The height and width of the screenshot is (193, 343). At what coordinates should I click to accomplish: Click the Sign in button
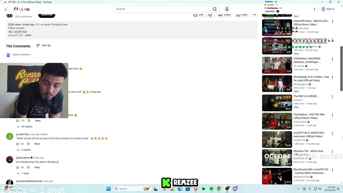328,9
